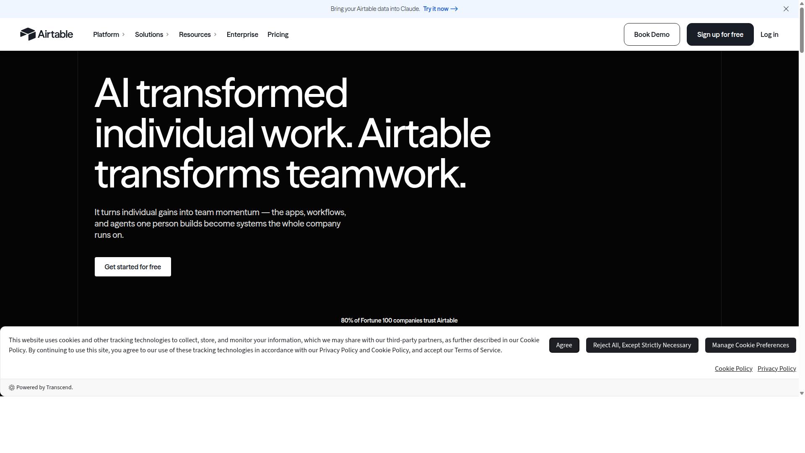Open the Log in link

click(x=769, y=34)
